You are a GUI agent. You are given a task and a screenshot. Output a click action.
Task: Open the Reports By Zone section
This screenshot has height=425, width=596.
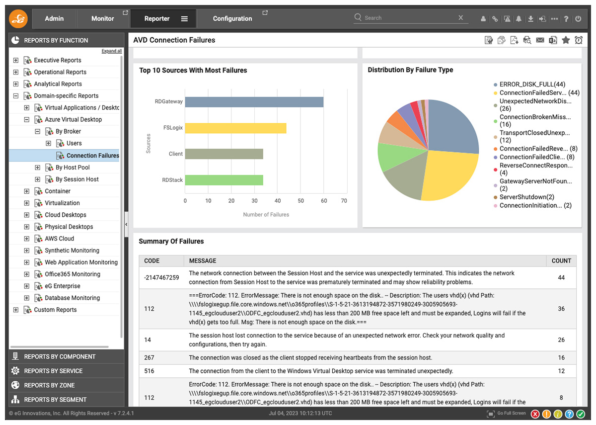67,385
